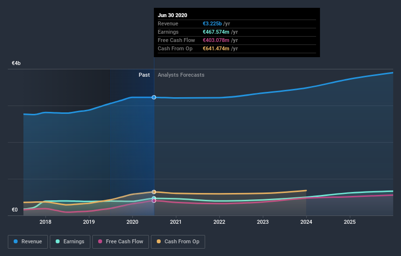401x256 pixels.
Task: Select the Cash From Op data point marker
Action: point(154,192)
